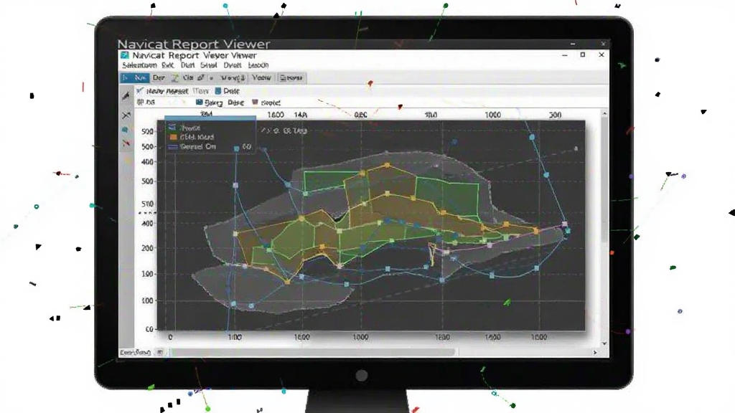The height and width of the screenshot is (413, 735).
Task: Click the horizontal scrollbar thumb
Action: (x=313, y=352)
